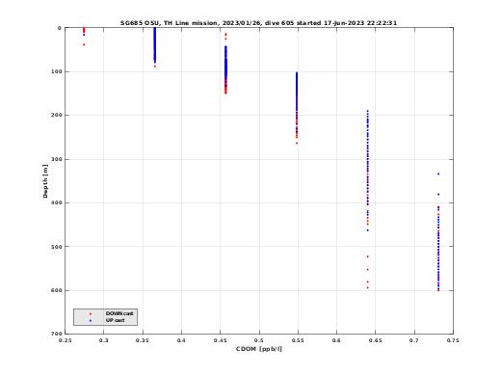Click the 300 tick label on depth axis

56,159
